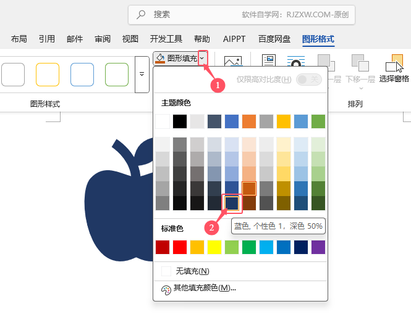Open the 帮助 ribbon tab

point(202,39)
